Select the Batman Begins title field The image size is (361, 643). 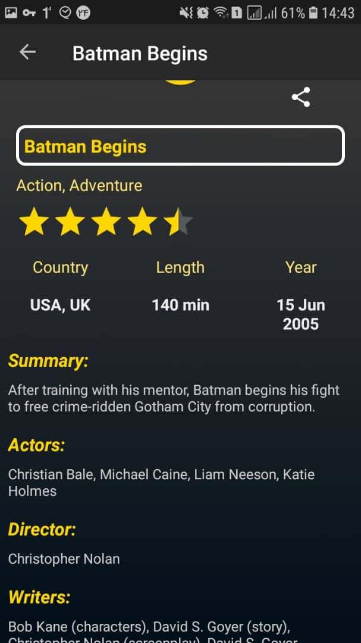tap(180, 145)
